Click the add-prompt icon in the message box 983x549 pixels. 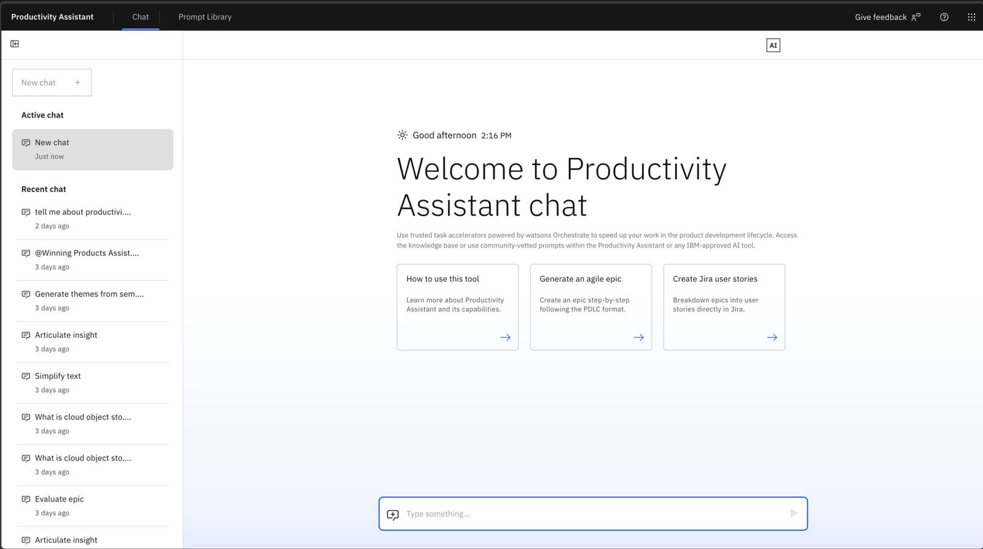(x=393, y=514)
